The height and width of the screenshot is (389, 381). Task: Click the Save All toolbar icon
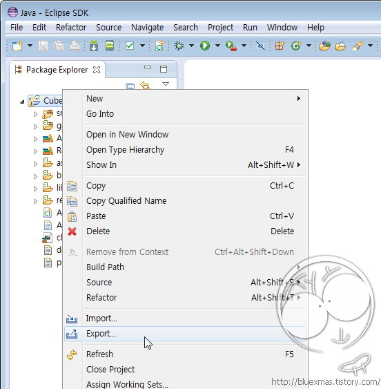point(59,46)
